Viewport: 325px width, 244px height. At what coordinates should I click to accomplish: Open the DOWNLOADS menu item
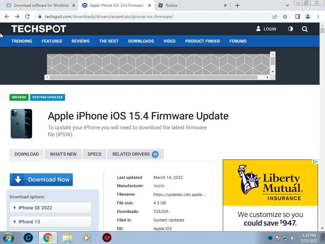tap(141, 41)
